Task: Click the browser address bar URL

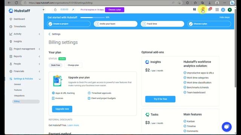Action: 61,3
